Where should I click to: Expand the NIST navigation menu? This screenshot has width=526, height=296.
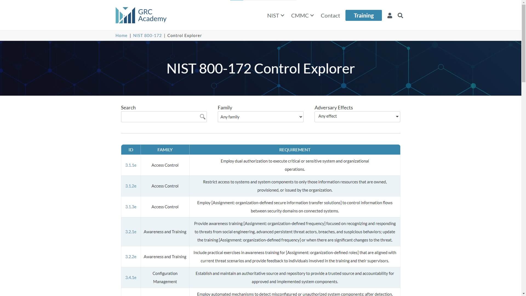pyautogui.click(x=275, y=16)
